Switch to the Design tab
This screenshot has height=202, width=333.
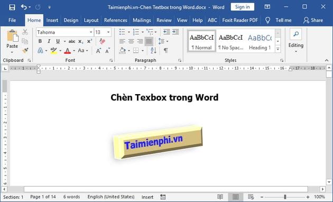pyautogui.click(x=71, y=20)
